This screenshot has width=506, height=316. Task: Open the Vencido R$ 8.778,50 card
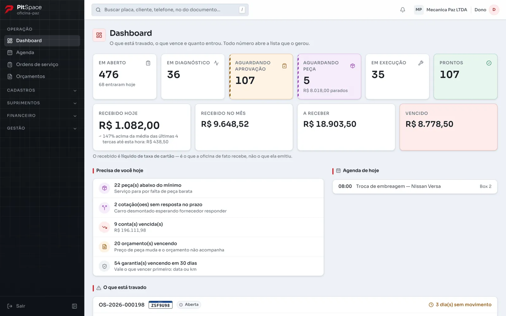pyautogui.click(x=448, y=127)
